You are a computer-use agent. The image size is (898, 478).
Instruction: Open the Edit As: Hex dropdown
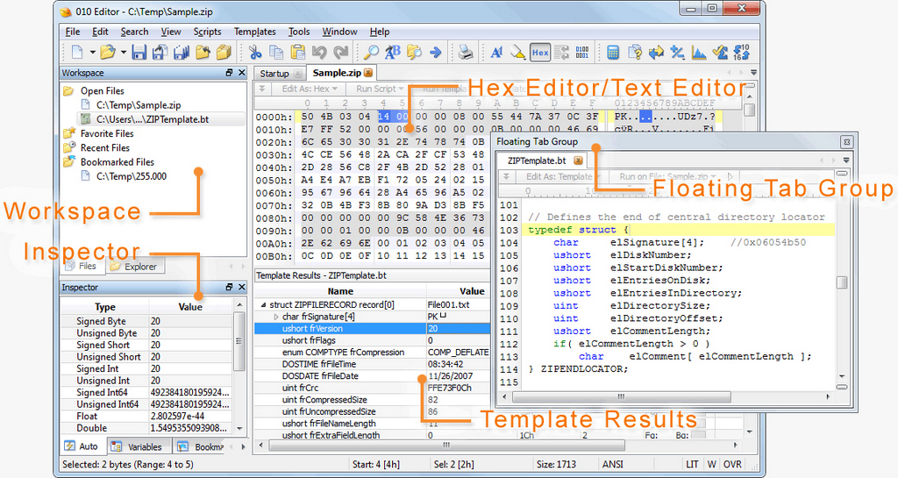click(x=310, y=89)
